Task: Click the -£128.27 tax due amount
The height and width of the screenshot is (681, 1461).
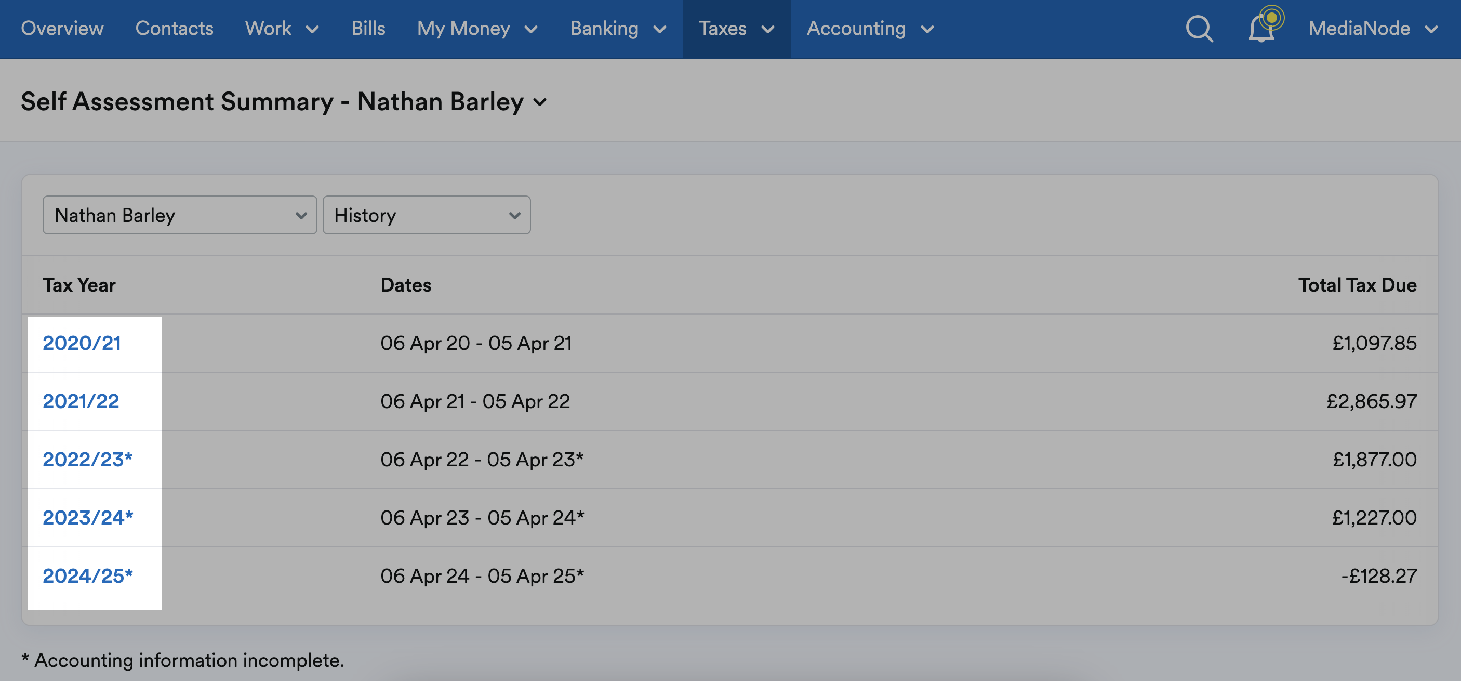Action: (1378, 576)
